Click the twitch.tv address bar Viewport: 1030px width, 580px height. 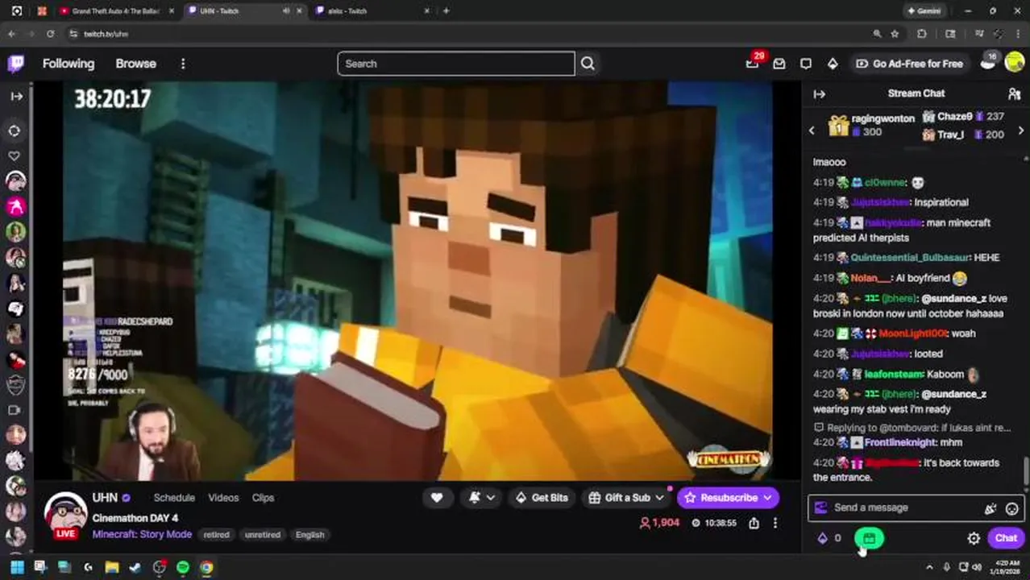point(467,34)
